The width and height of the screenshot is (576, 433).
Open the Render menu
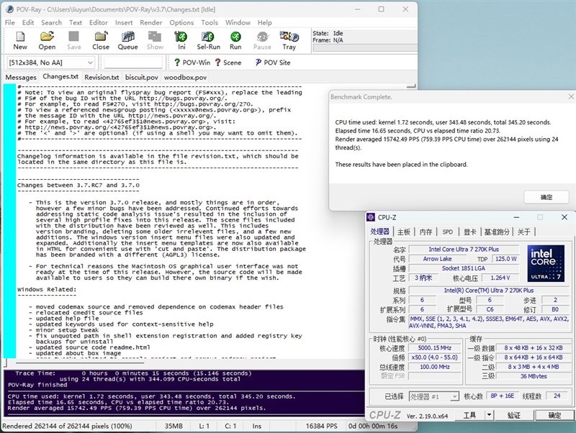[150, 22]
